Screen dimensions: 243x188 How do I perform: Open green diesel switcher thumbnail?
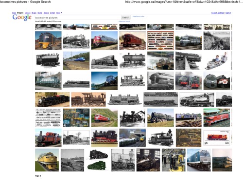[48, 81]
